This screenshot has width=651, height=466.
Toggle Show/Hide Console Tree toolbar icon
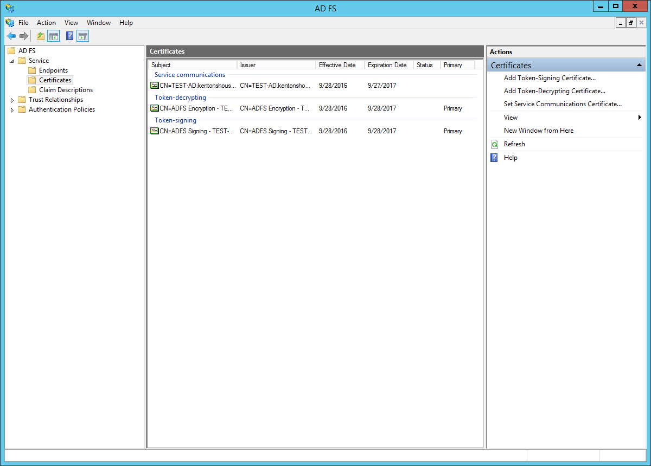(54, 36)
